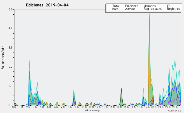Click the Usuarios legend entry
184x113 pixels.
[x=148, y=6]
